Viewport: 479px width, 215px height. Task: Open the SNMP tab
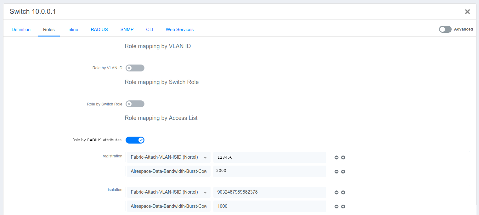click(127, 30)
